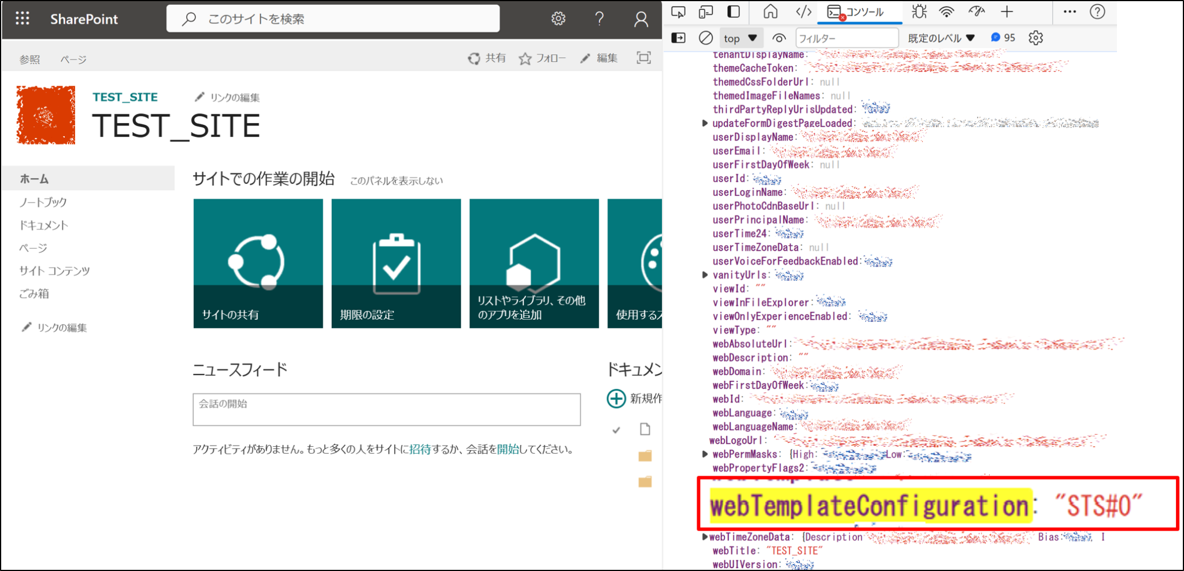Screen dimensions: 1184x571
Task: Clear the console output
Action: (706, 38)
